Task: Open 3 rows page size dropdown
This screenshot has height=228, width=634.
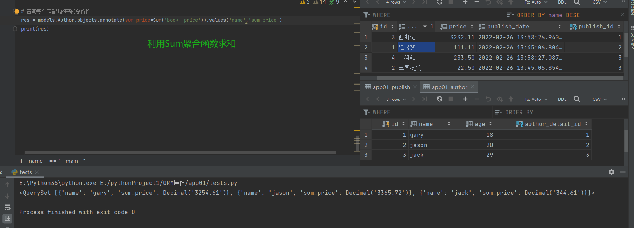Action: click(x=396, y=99)
